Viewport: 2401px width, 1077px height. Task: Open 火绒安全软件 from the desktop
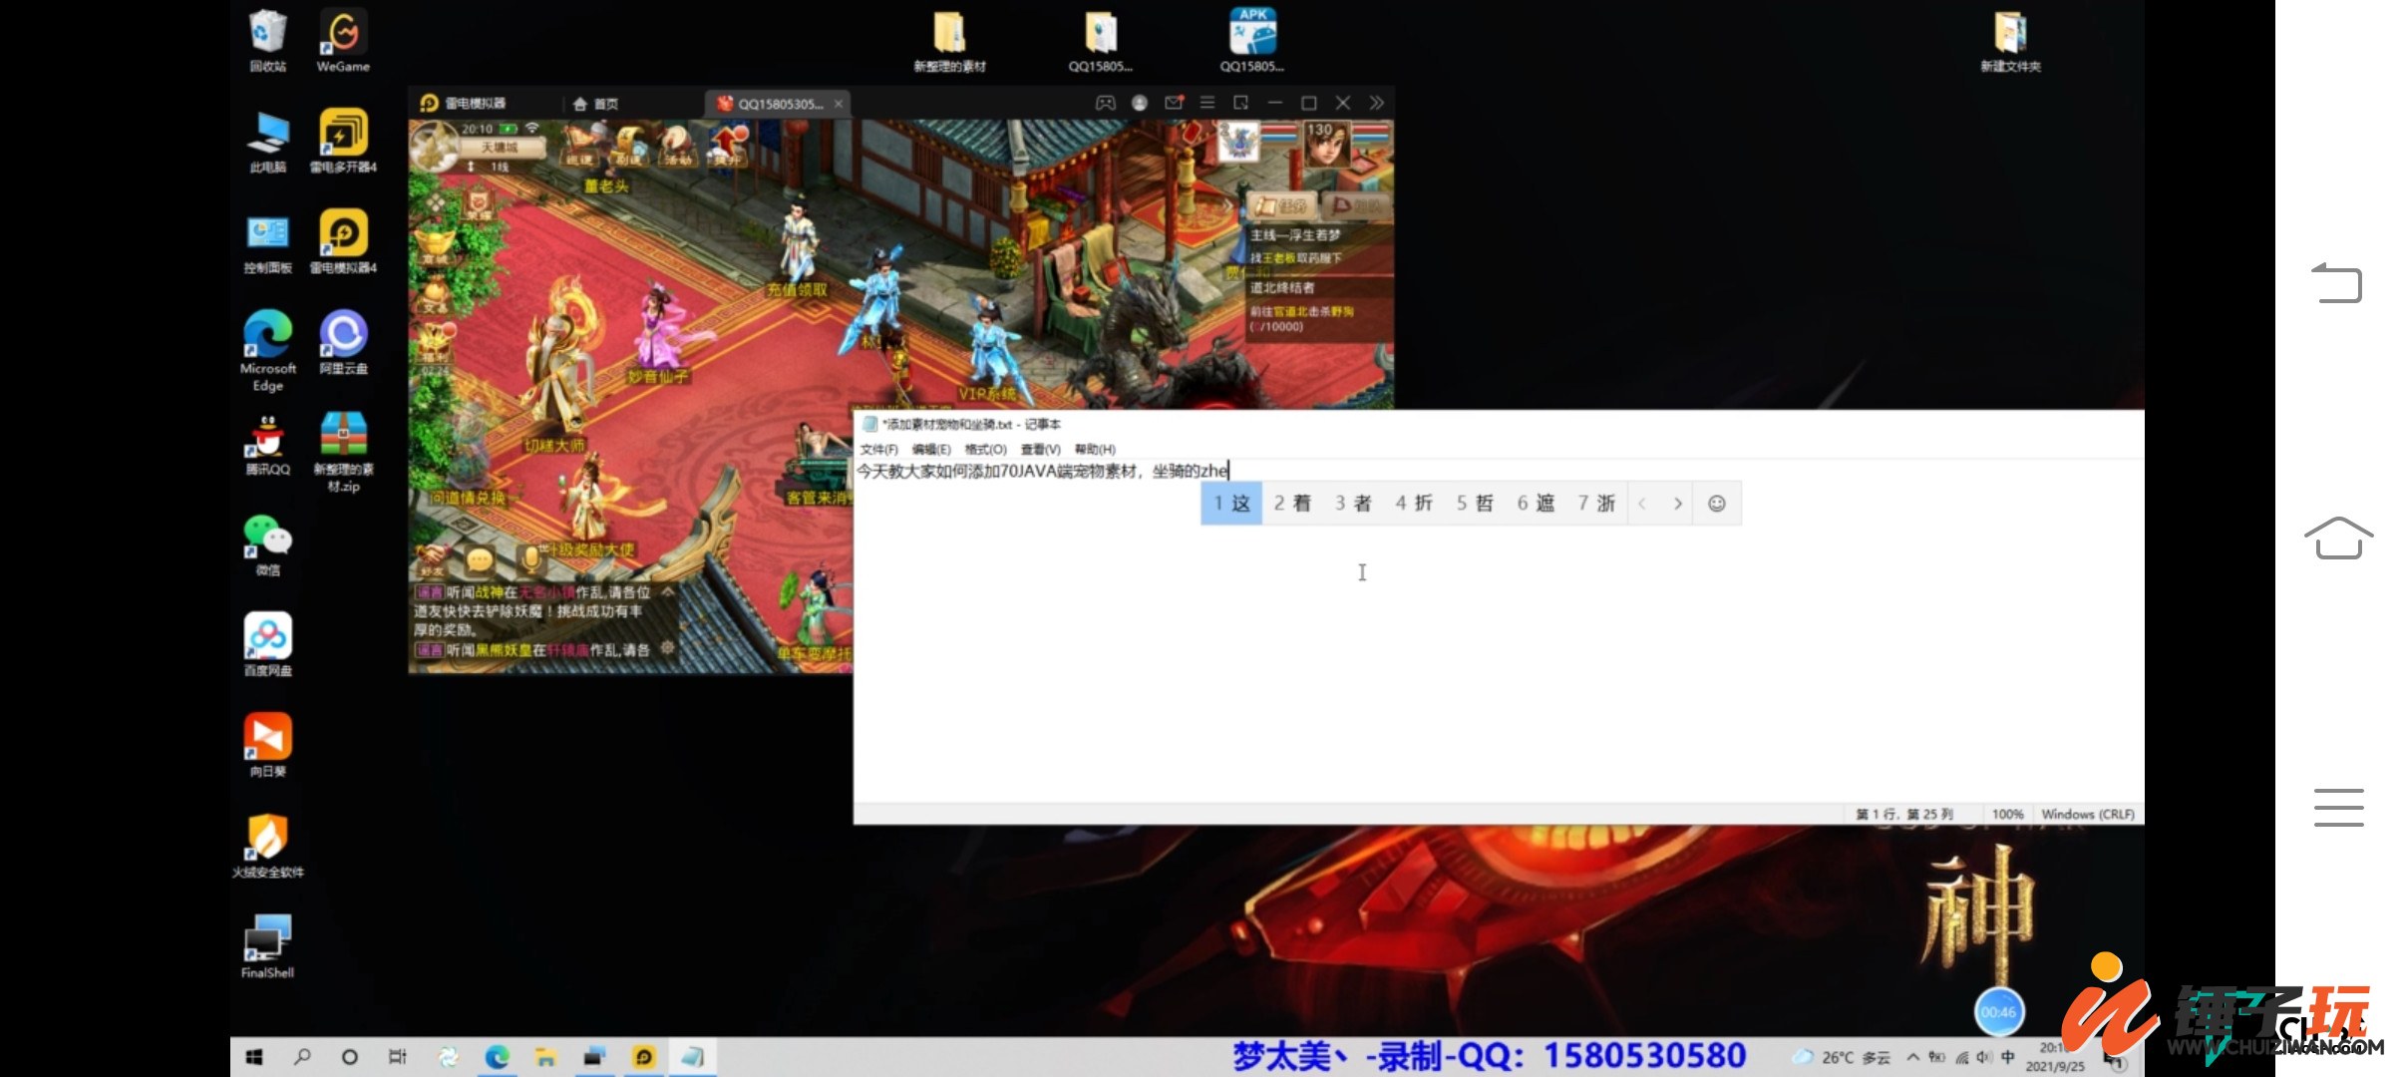(x=267, y=846)
